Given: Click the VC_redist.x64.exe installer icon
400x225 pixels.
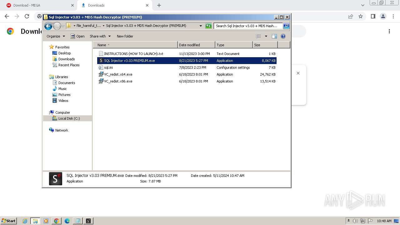Looking at the screenshot, I should (101, 74).
